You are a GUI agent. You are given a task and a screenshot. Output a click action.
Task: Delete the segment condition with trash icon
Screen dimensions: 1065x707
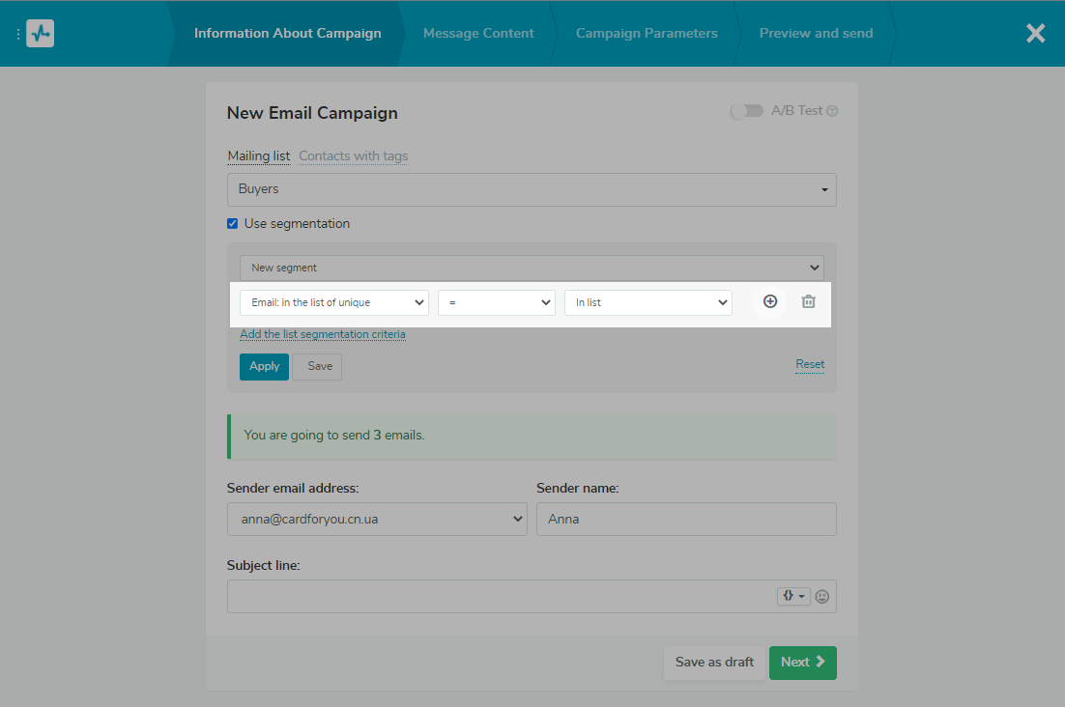[x=809, y=301]
